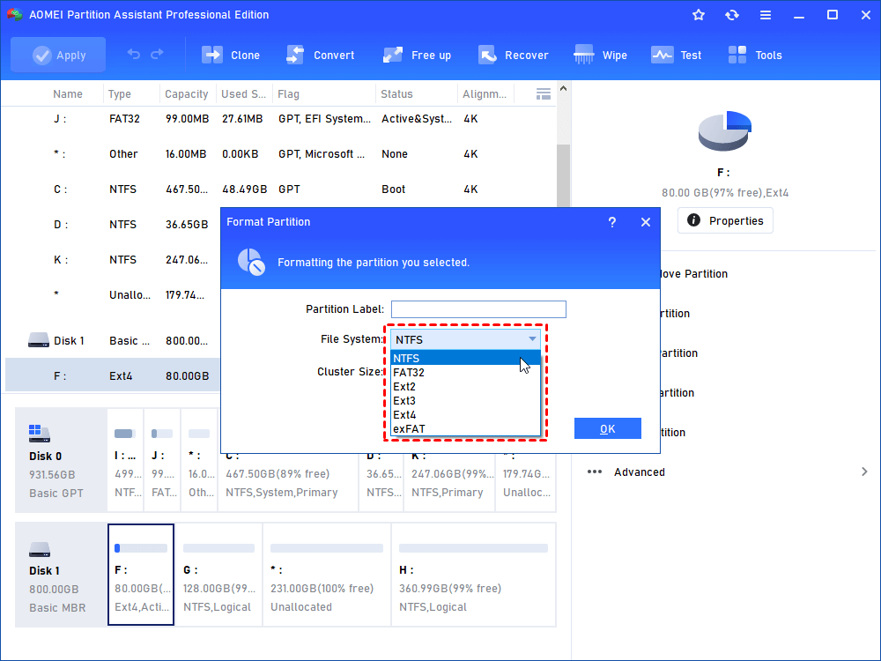Viewport: 881px width, 661px height.
Task: Open the Recover tool
Action: coord(513,55)
